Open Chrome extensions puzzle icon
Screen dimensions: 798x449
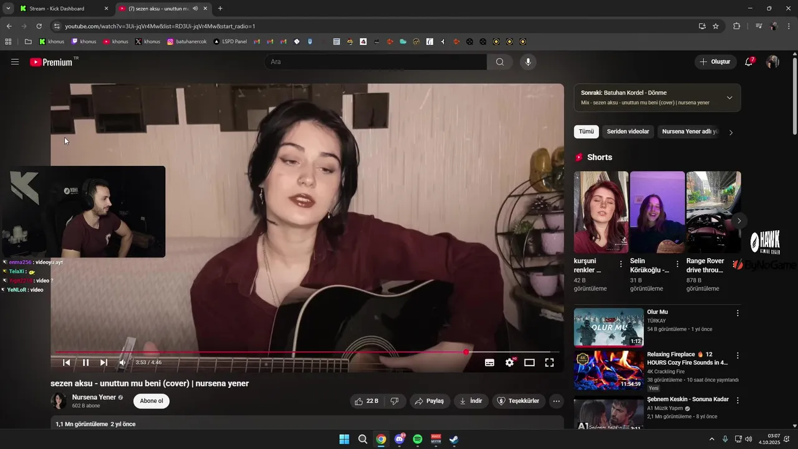[737, 26]
